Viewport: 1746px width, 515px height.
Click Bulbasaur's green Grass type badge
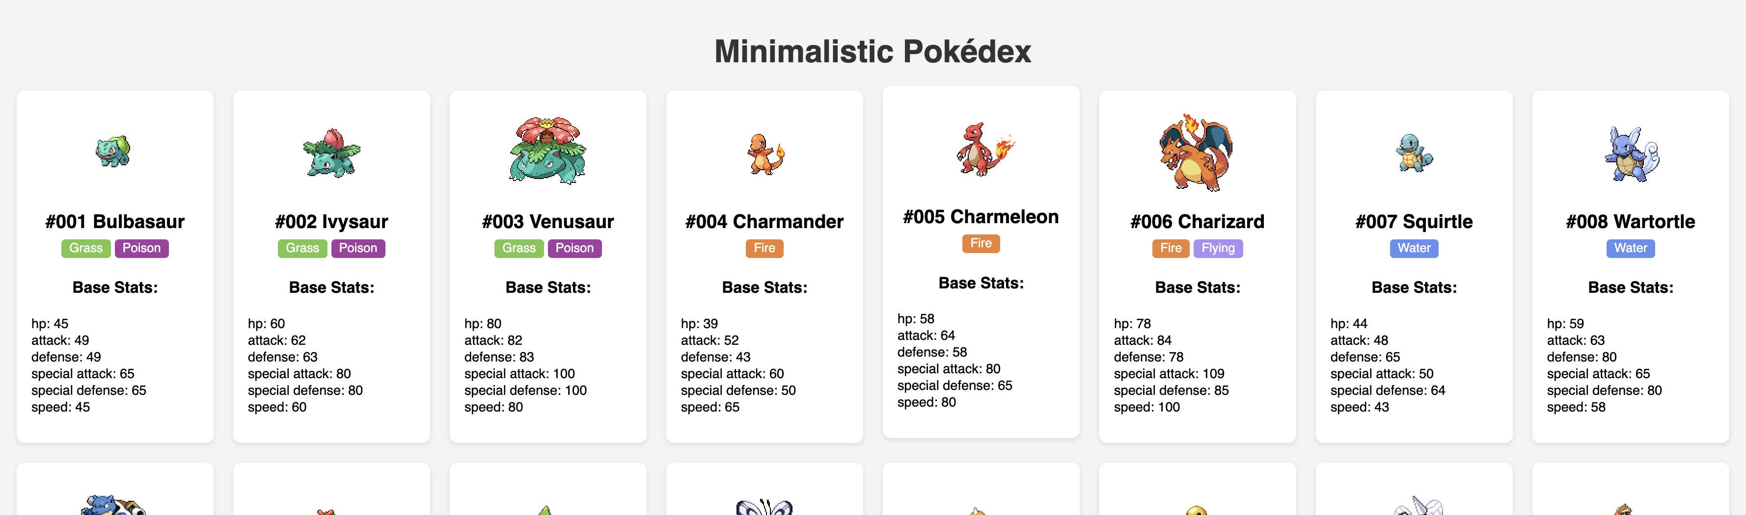coord(86,248)
